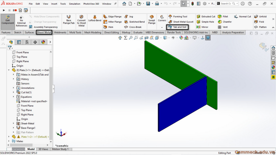Toggle No External References
The width and height of the screenshot is (276, 155).
tap(21, 21)
